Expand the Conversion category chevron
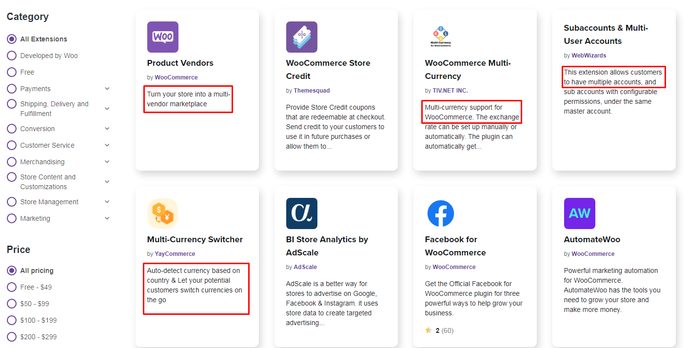Image resolution: width=686 pixels, height=348 pixels. 107,129
